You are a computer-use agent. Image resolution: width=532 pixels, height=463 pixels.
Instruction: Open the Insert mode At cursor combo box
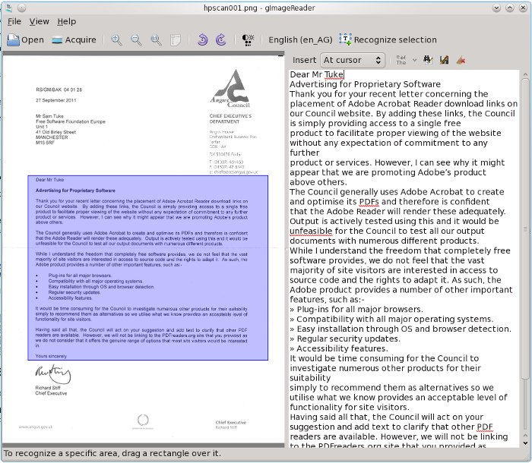click(353, 60)
